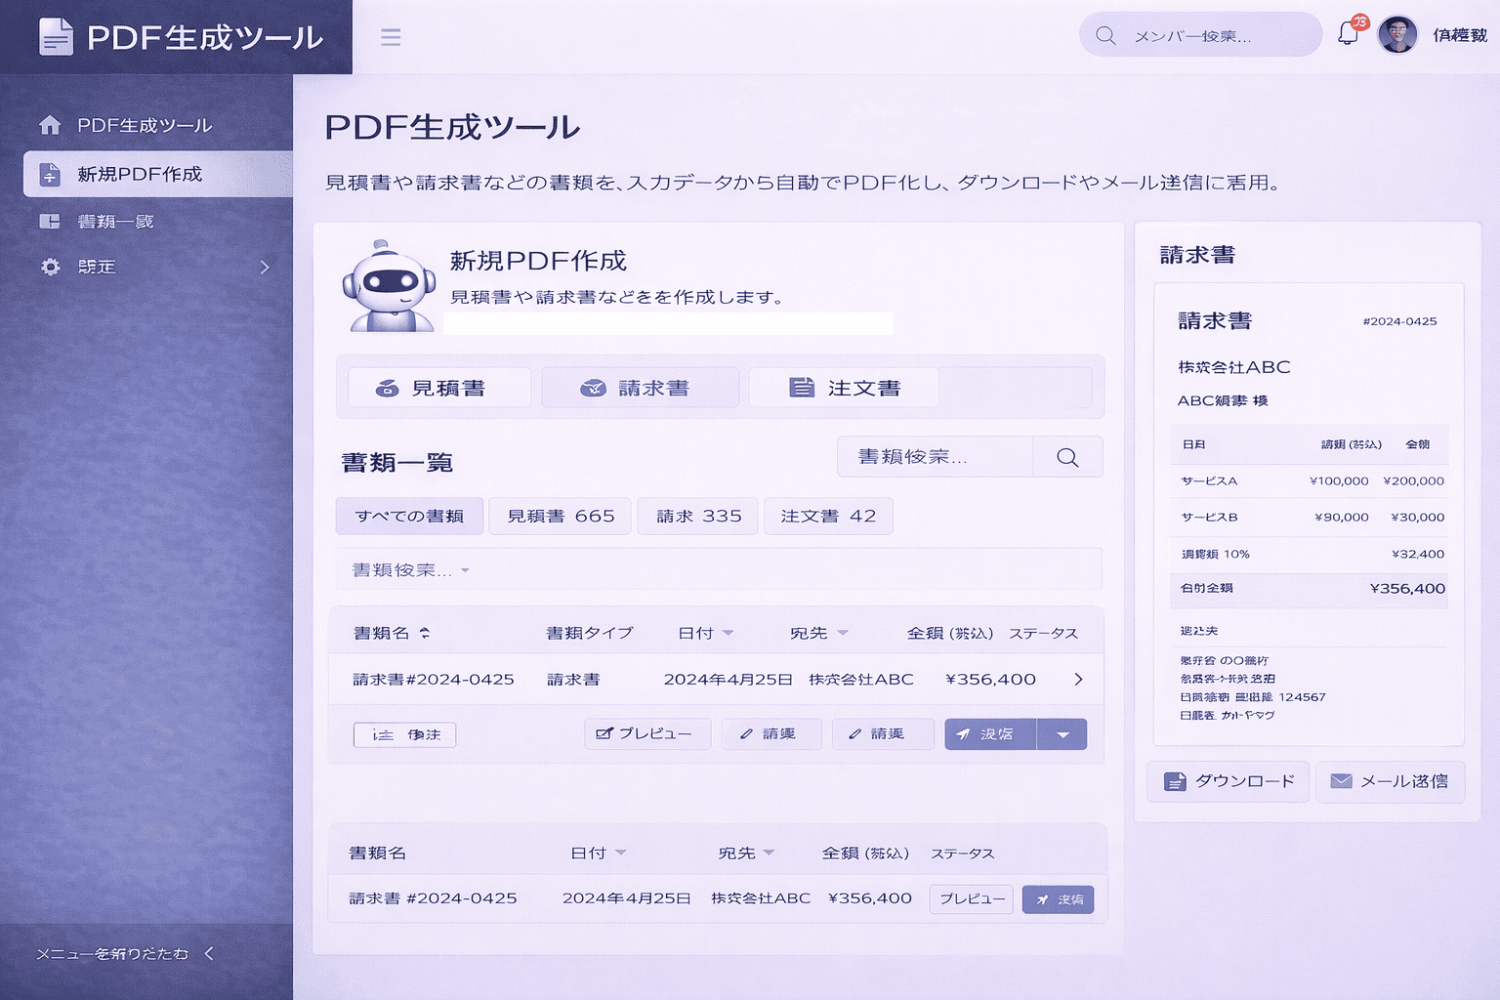Switch to the 注文書 42 filter tab

(x=828, y=516)
